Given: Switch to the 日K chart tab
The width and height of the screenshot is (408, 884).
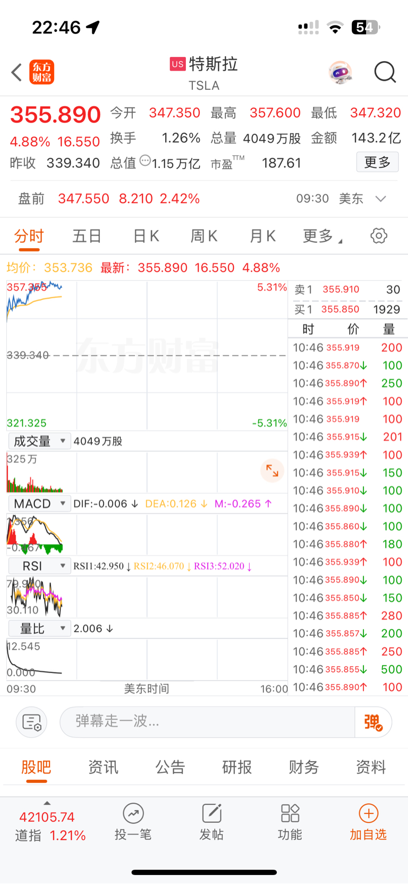Looking at the screenshot, I should [x=146, y=236].
